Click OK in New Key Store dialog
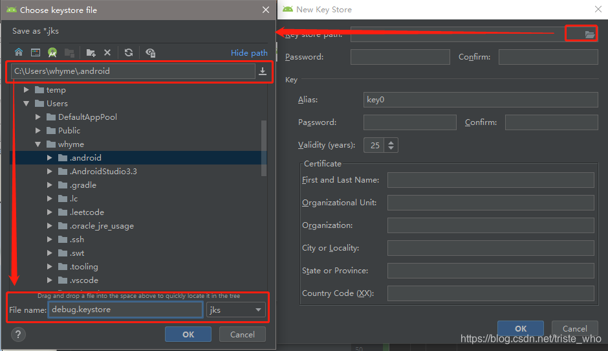This screenshot has width=608, height=351. [x=521, y=328]
